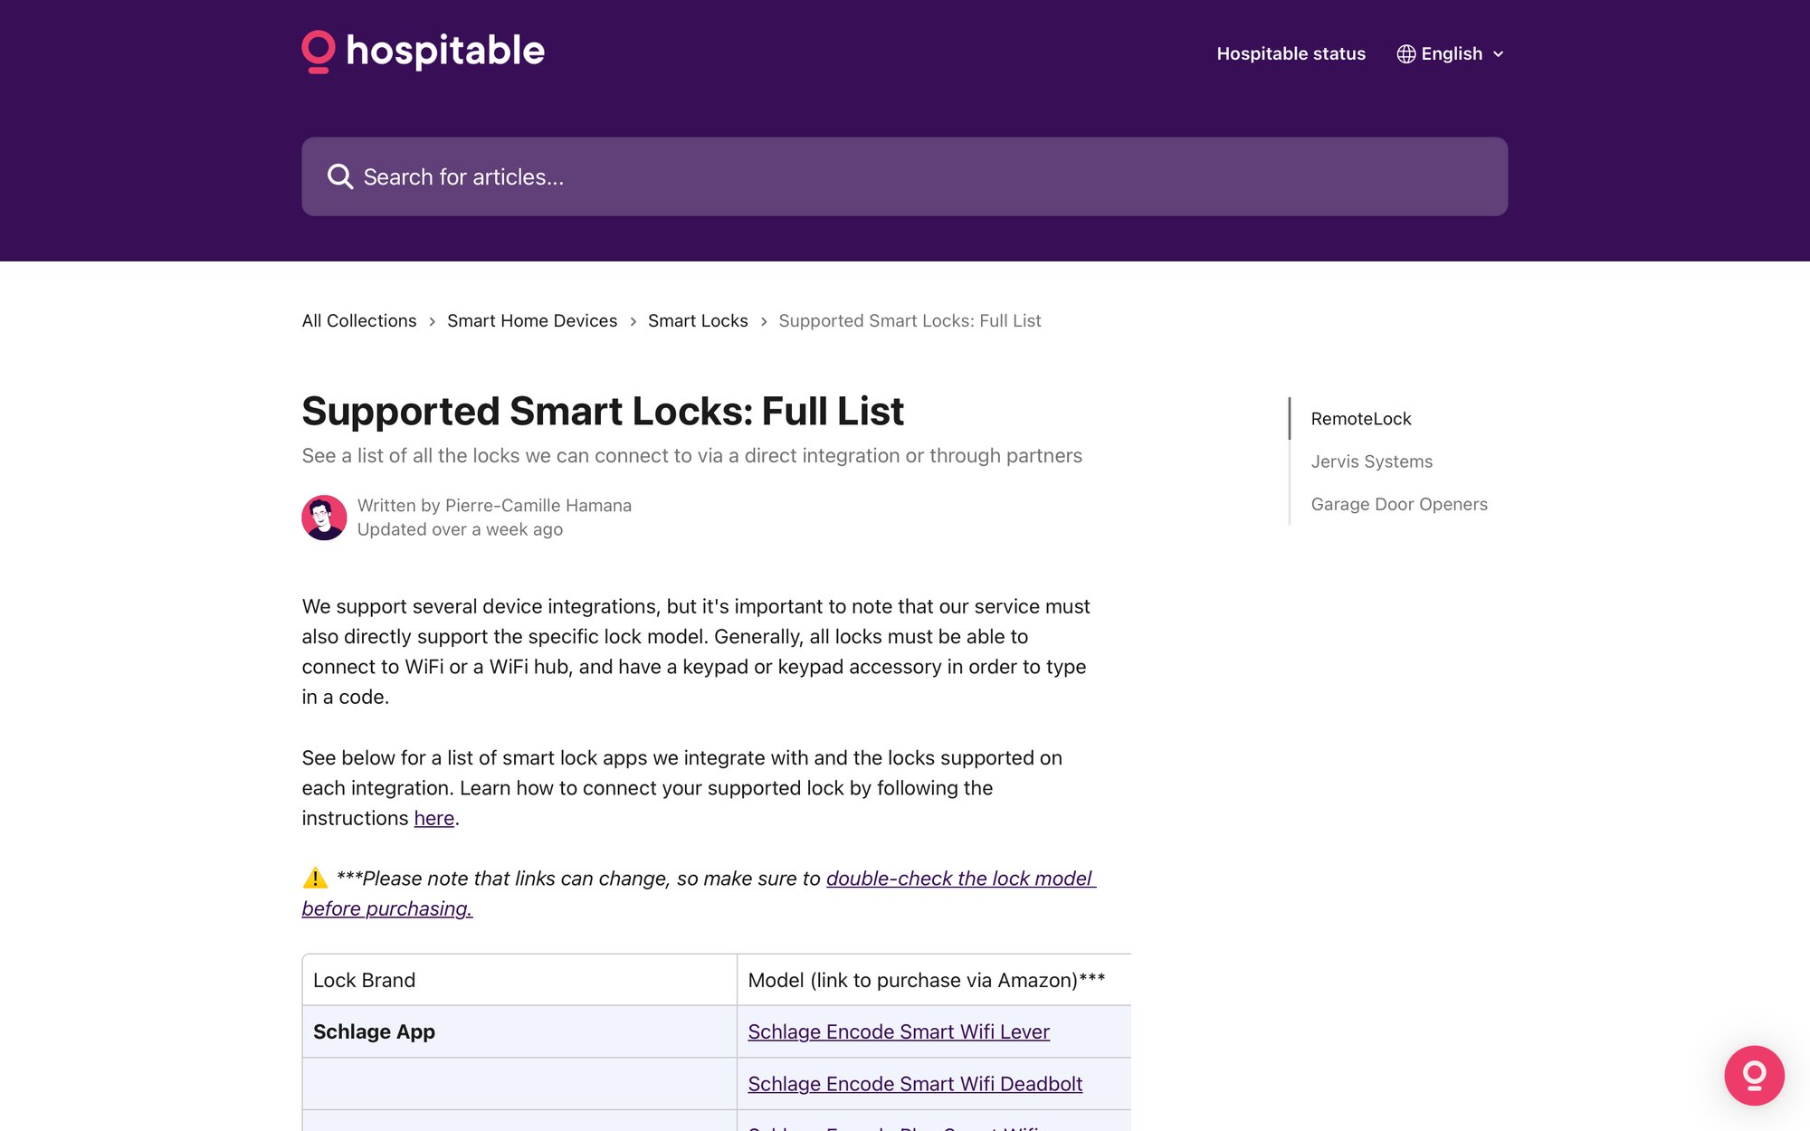Click the breadcrumb arrow after All Collections
The width and height of the screenshot is (1810, 1131).
pyautogui.click(x=432, y=321)
